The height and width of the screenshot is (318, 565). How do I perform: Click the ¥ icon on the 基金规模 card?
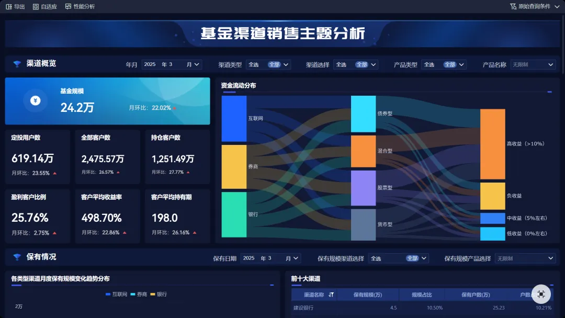(36, 101)
